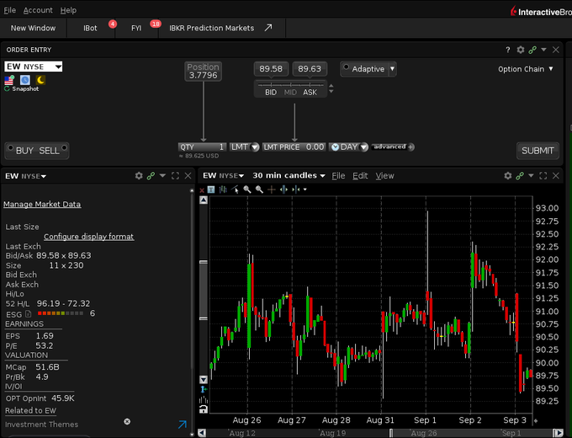Open the chart bar-type icon
The image size is (572, 438).
(x=223, y=190)
